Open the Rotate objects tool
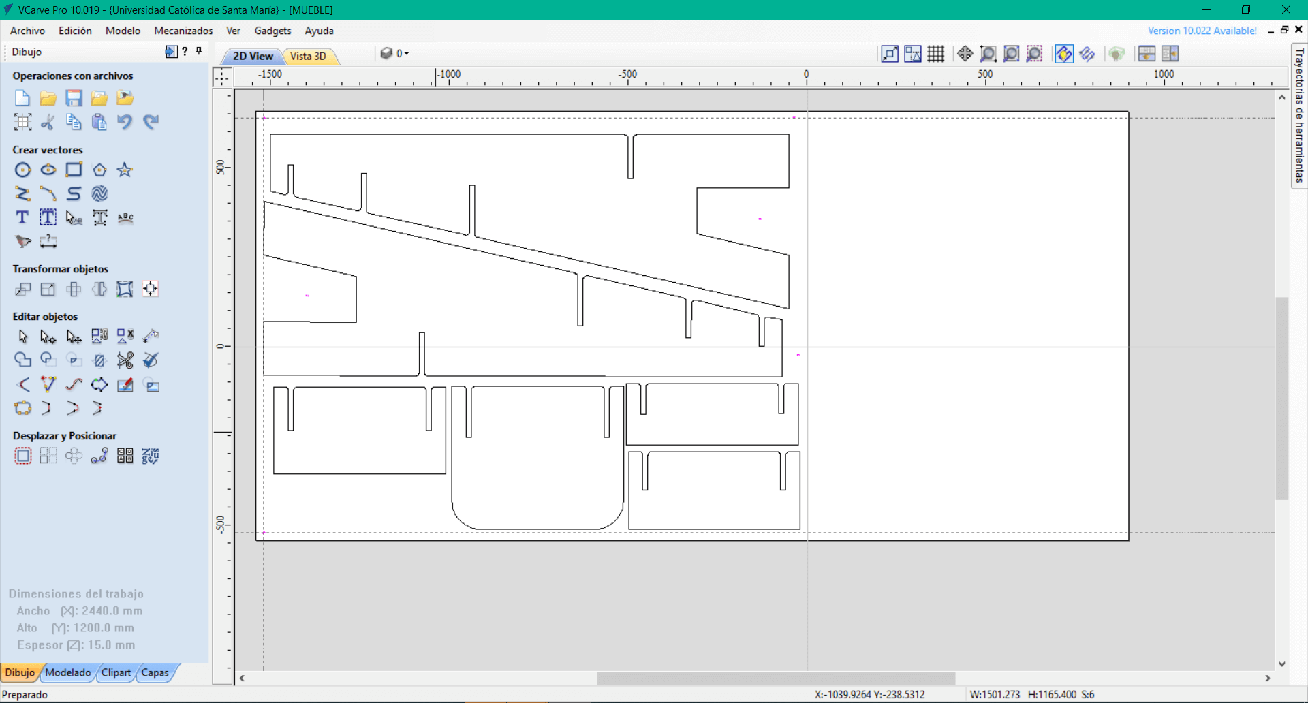 pos(74,289)
